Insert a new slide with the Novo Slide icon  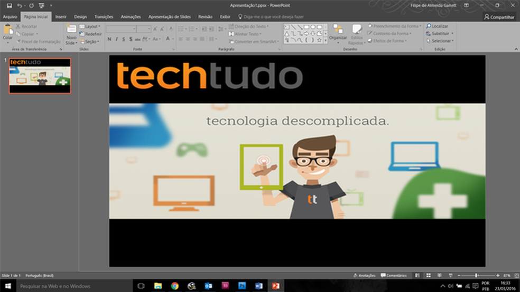coord(71,29)
